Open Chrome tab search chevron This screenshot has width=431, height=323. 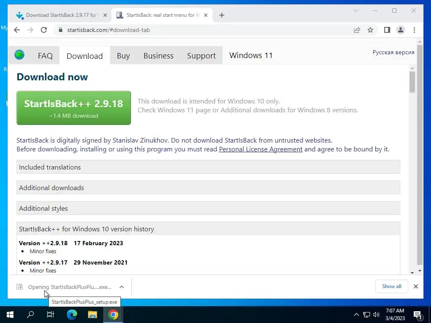tap(355, 11)
